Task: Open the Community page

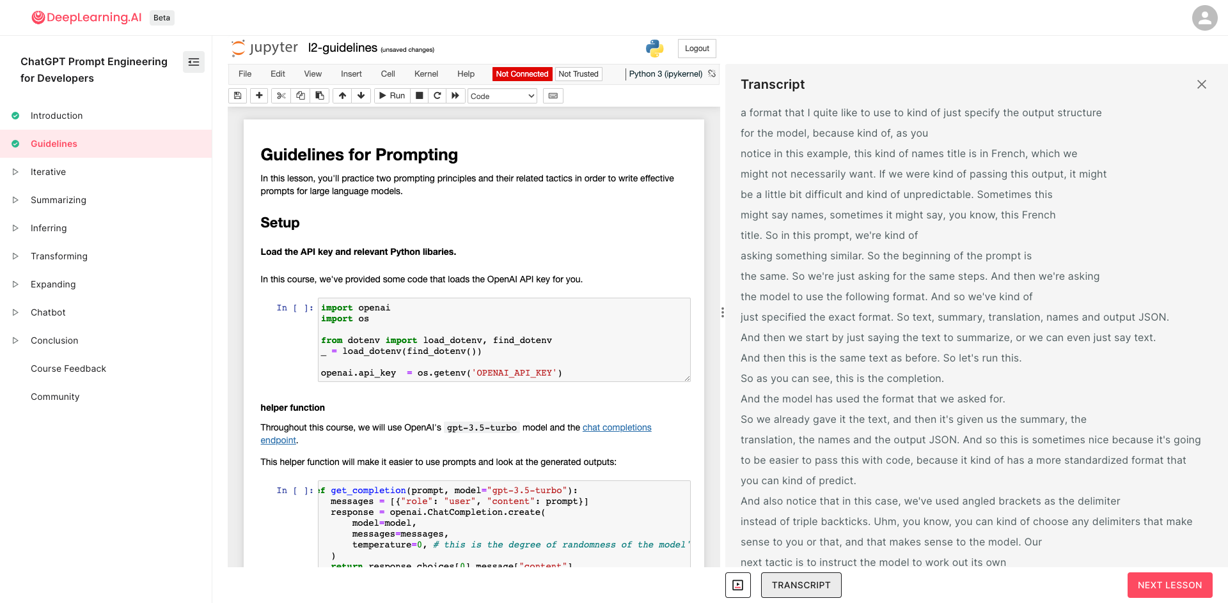Action: [x=55, y=397]
